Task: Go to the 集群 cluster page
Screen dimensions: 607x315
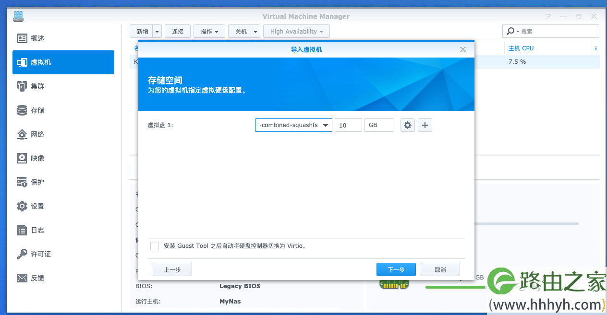Action: click(63, 86)
